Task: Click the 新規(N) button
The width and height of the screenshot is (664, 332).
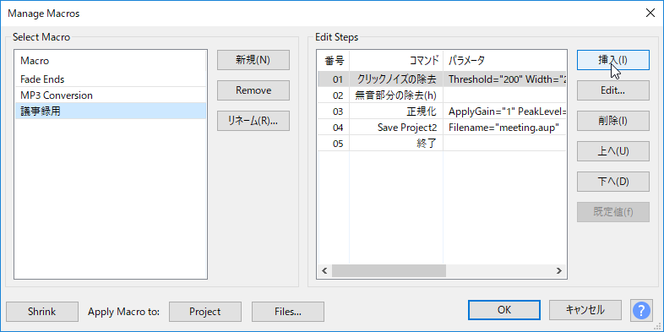Action: [x=253, y=60]
